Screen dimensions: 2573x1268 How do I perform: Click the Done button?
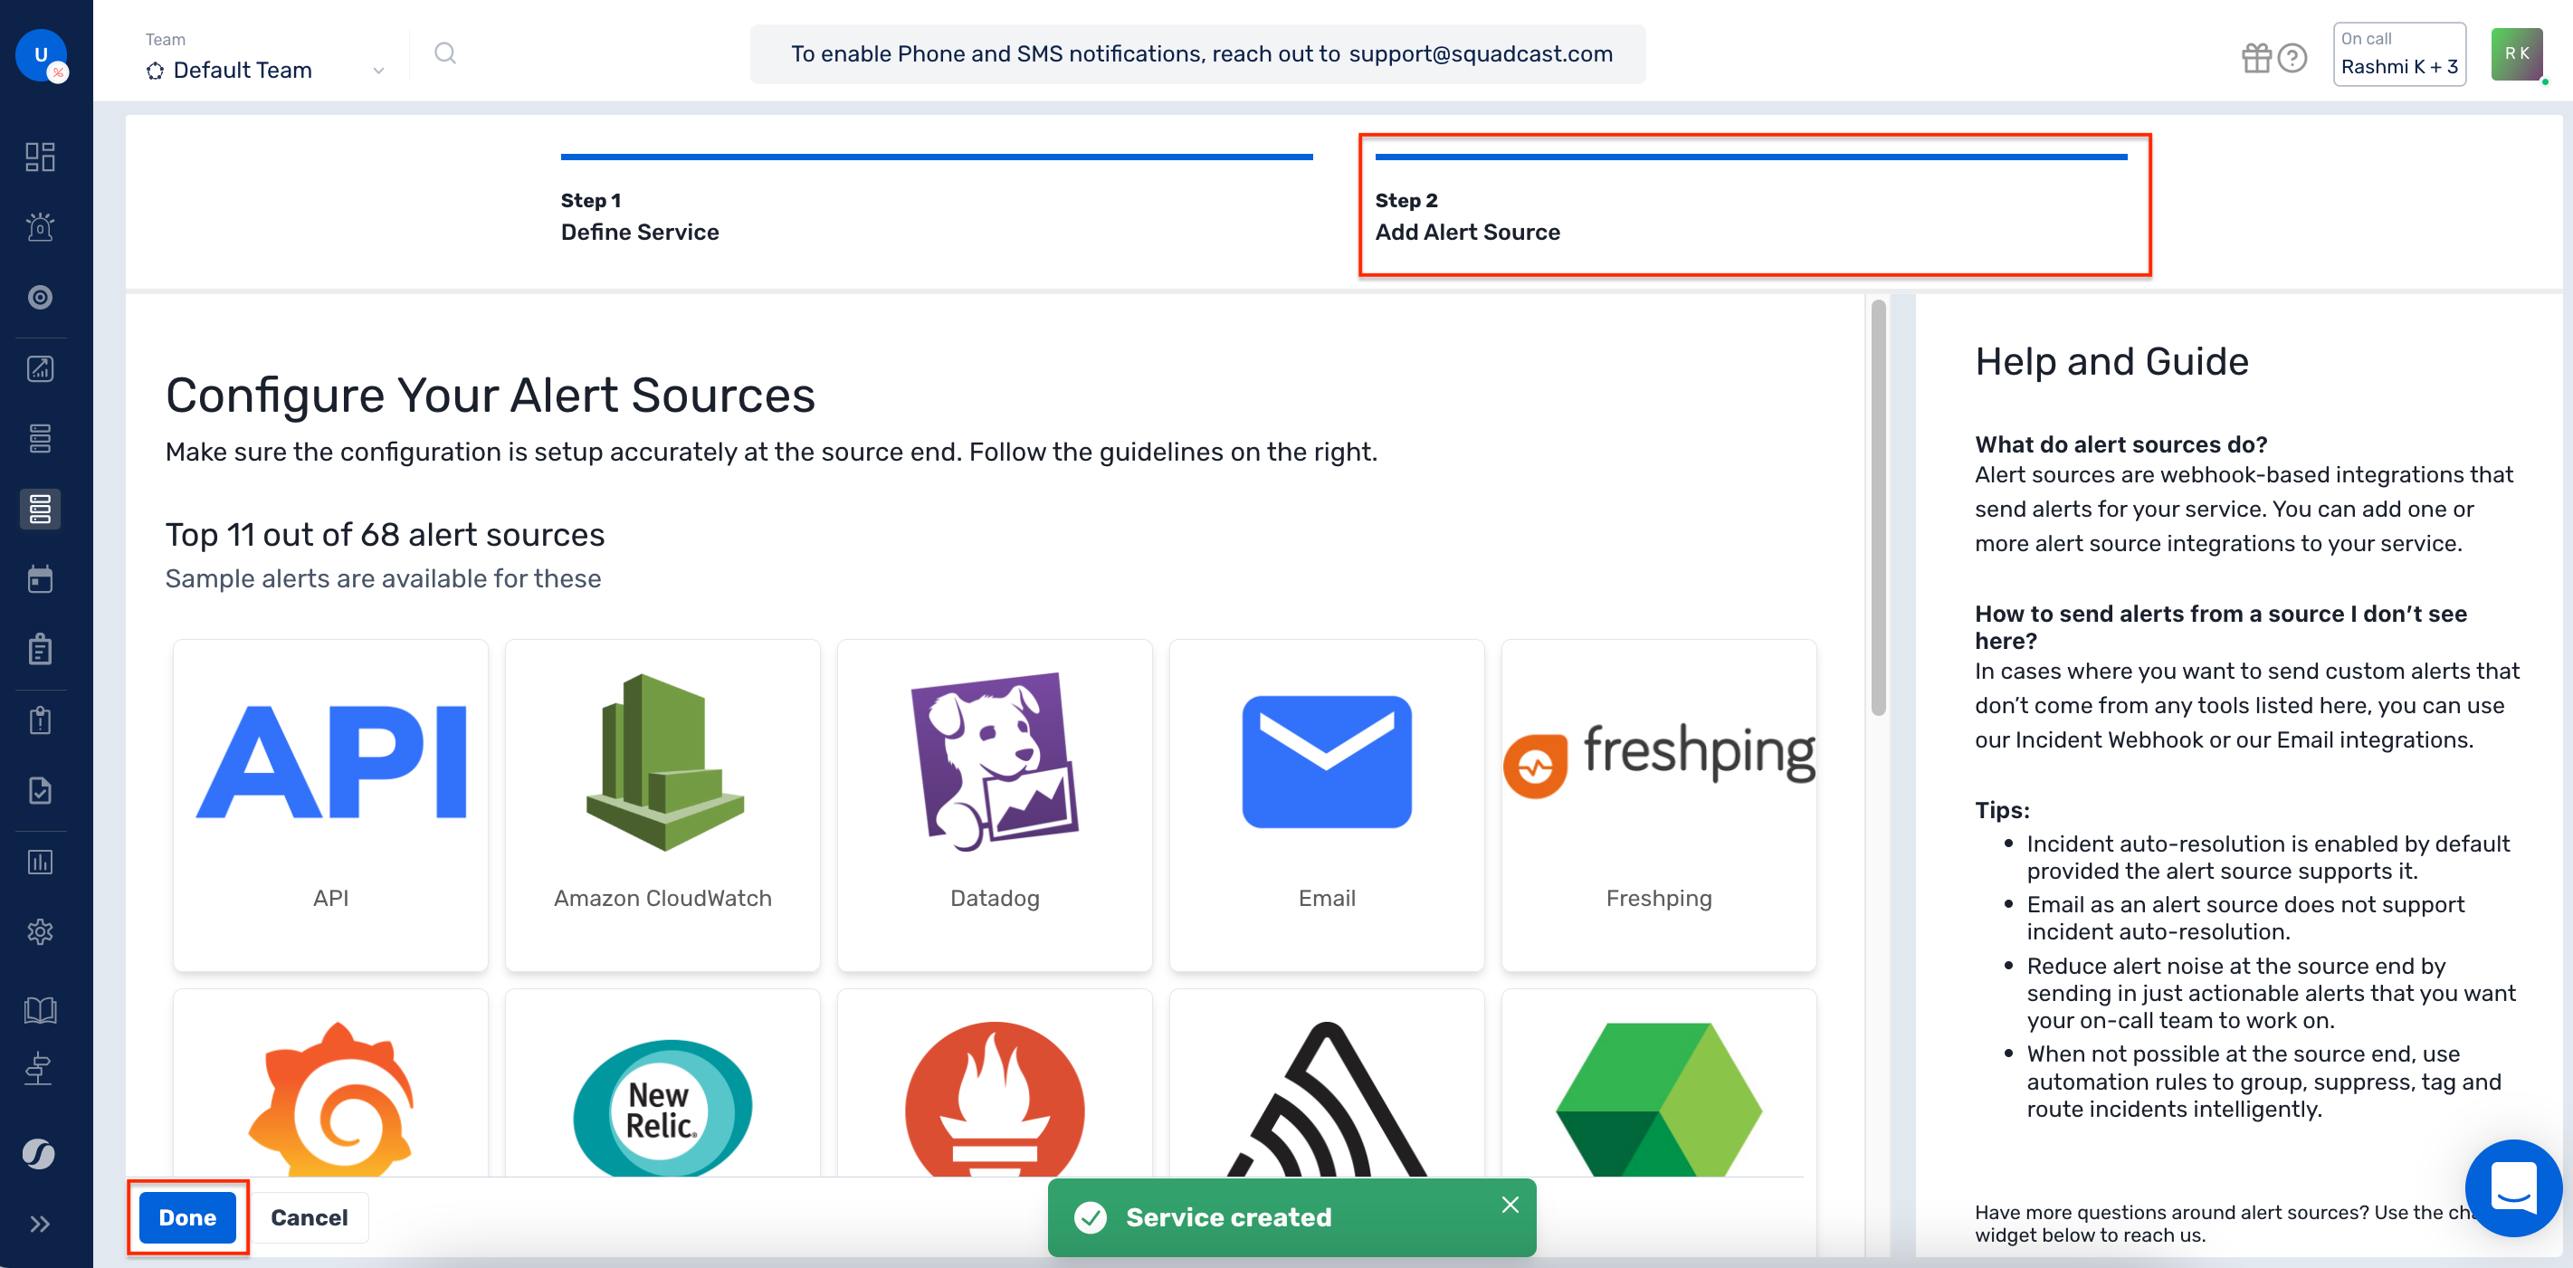click(187, 1217)
